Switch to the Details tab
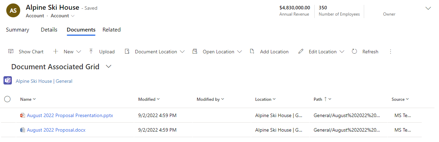This screenshot has width=439, height=142. 49,30
